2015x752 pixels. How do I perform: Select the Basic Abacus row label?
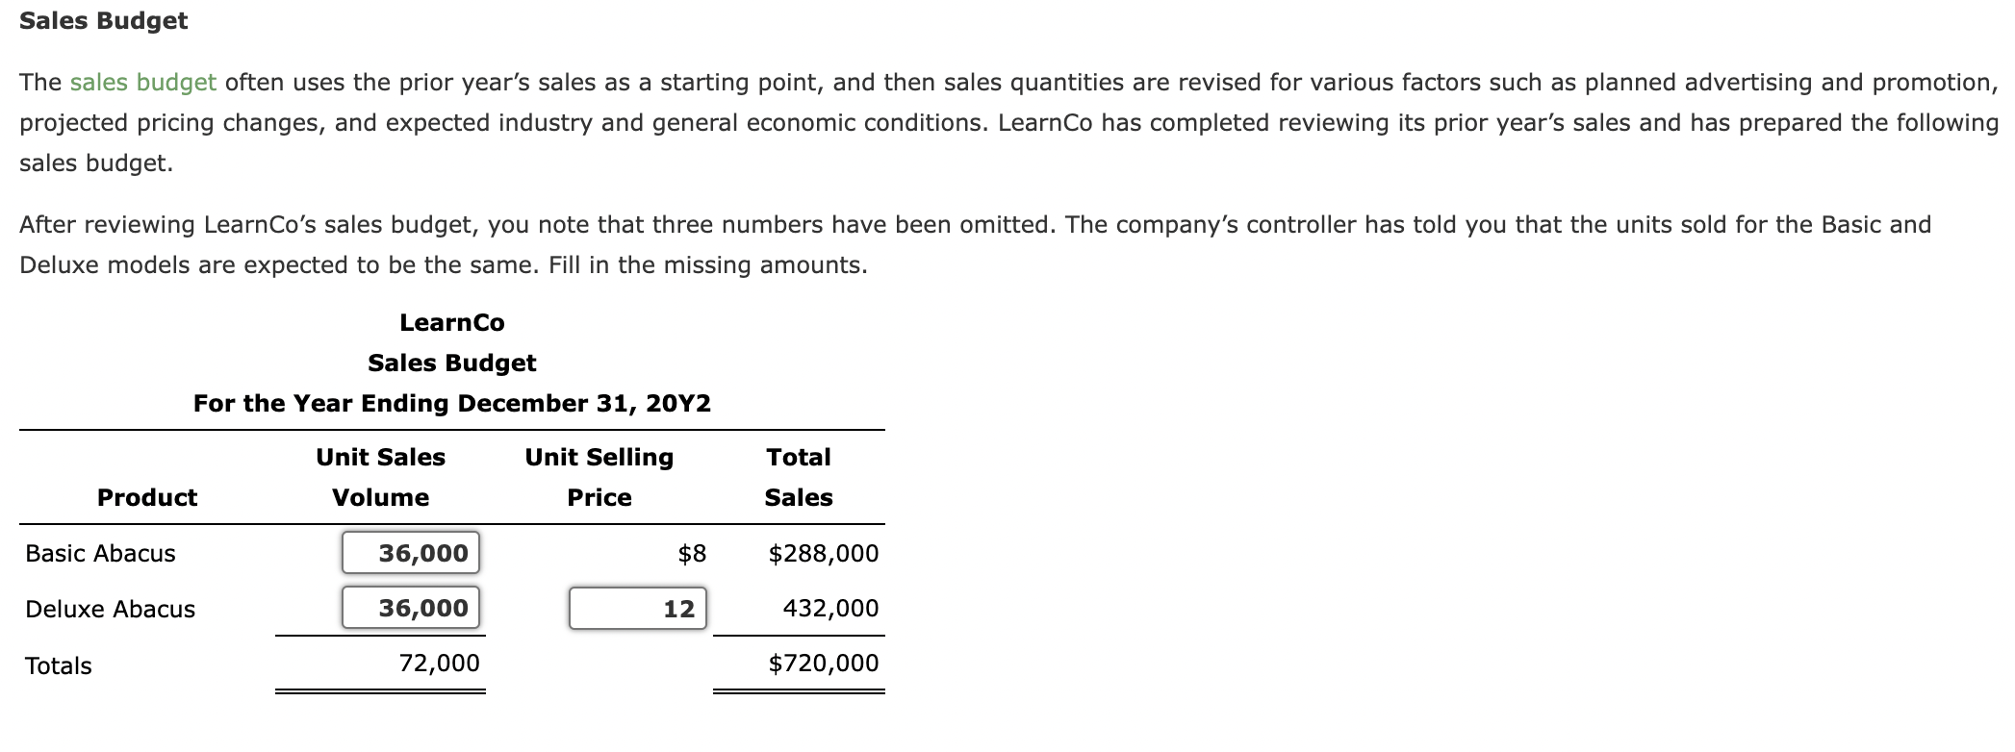[x=100, y=552]
